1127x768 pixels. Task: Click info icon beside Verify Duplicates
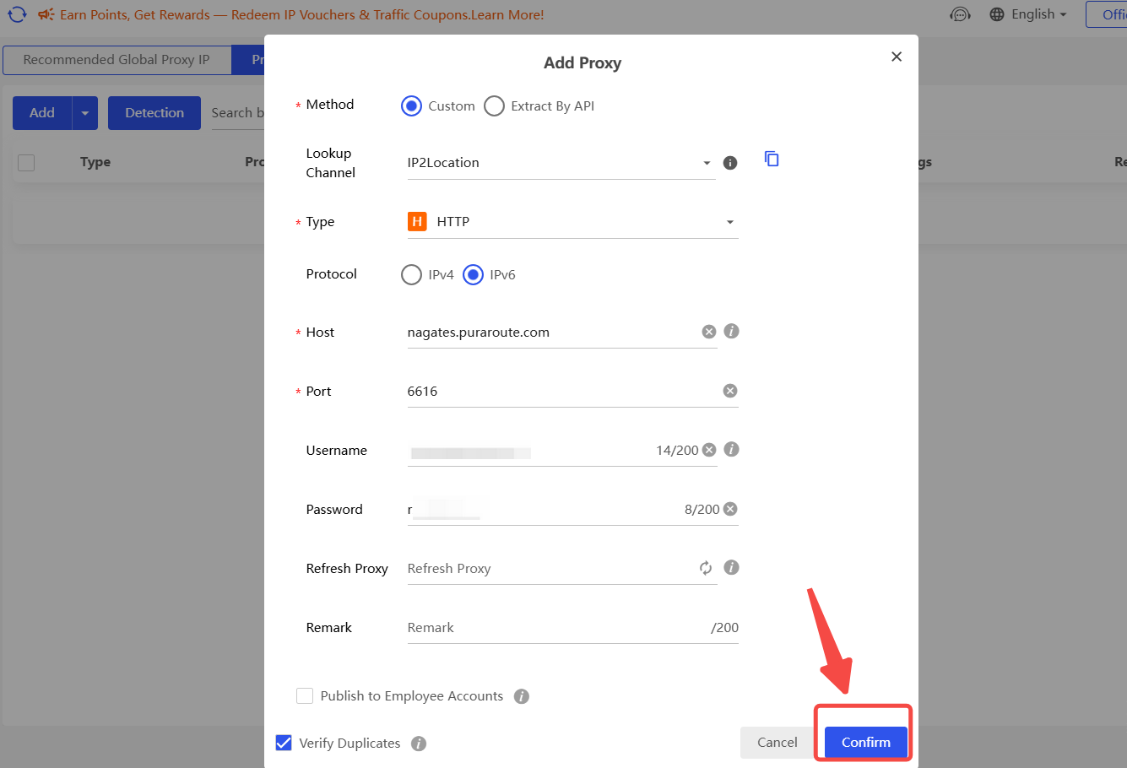pos(419,744)
